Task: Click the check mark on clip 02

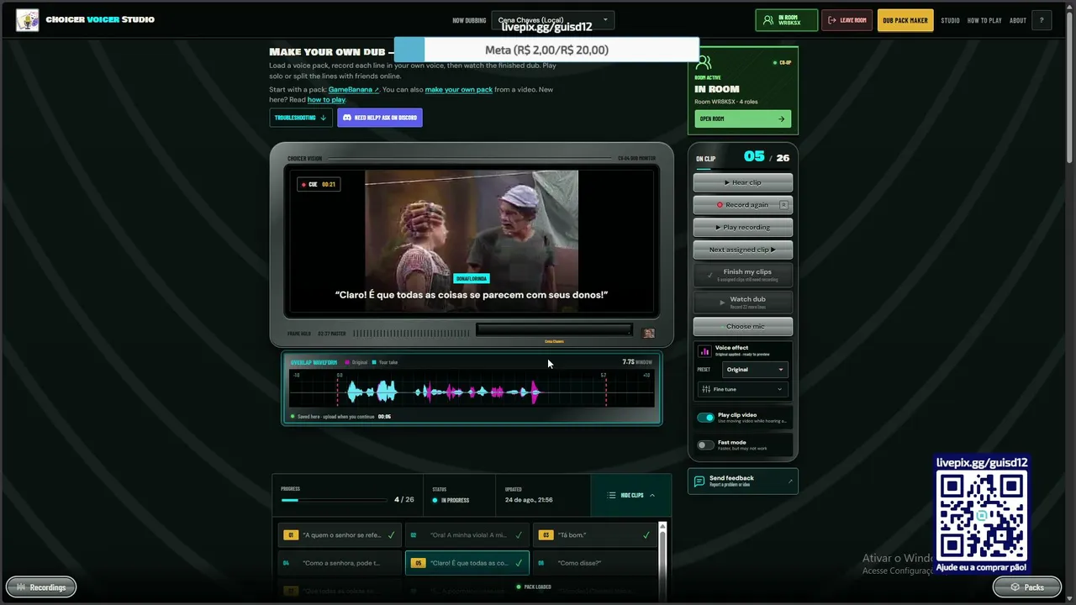Action: tap(519, 535)
